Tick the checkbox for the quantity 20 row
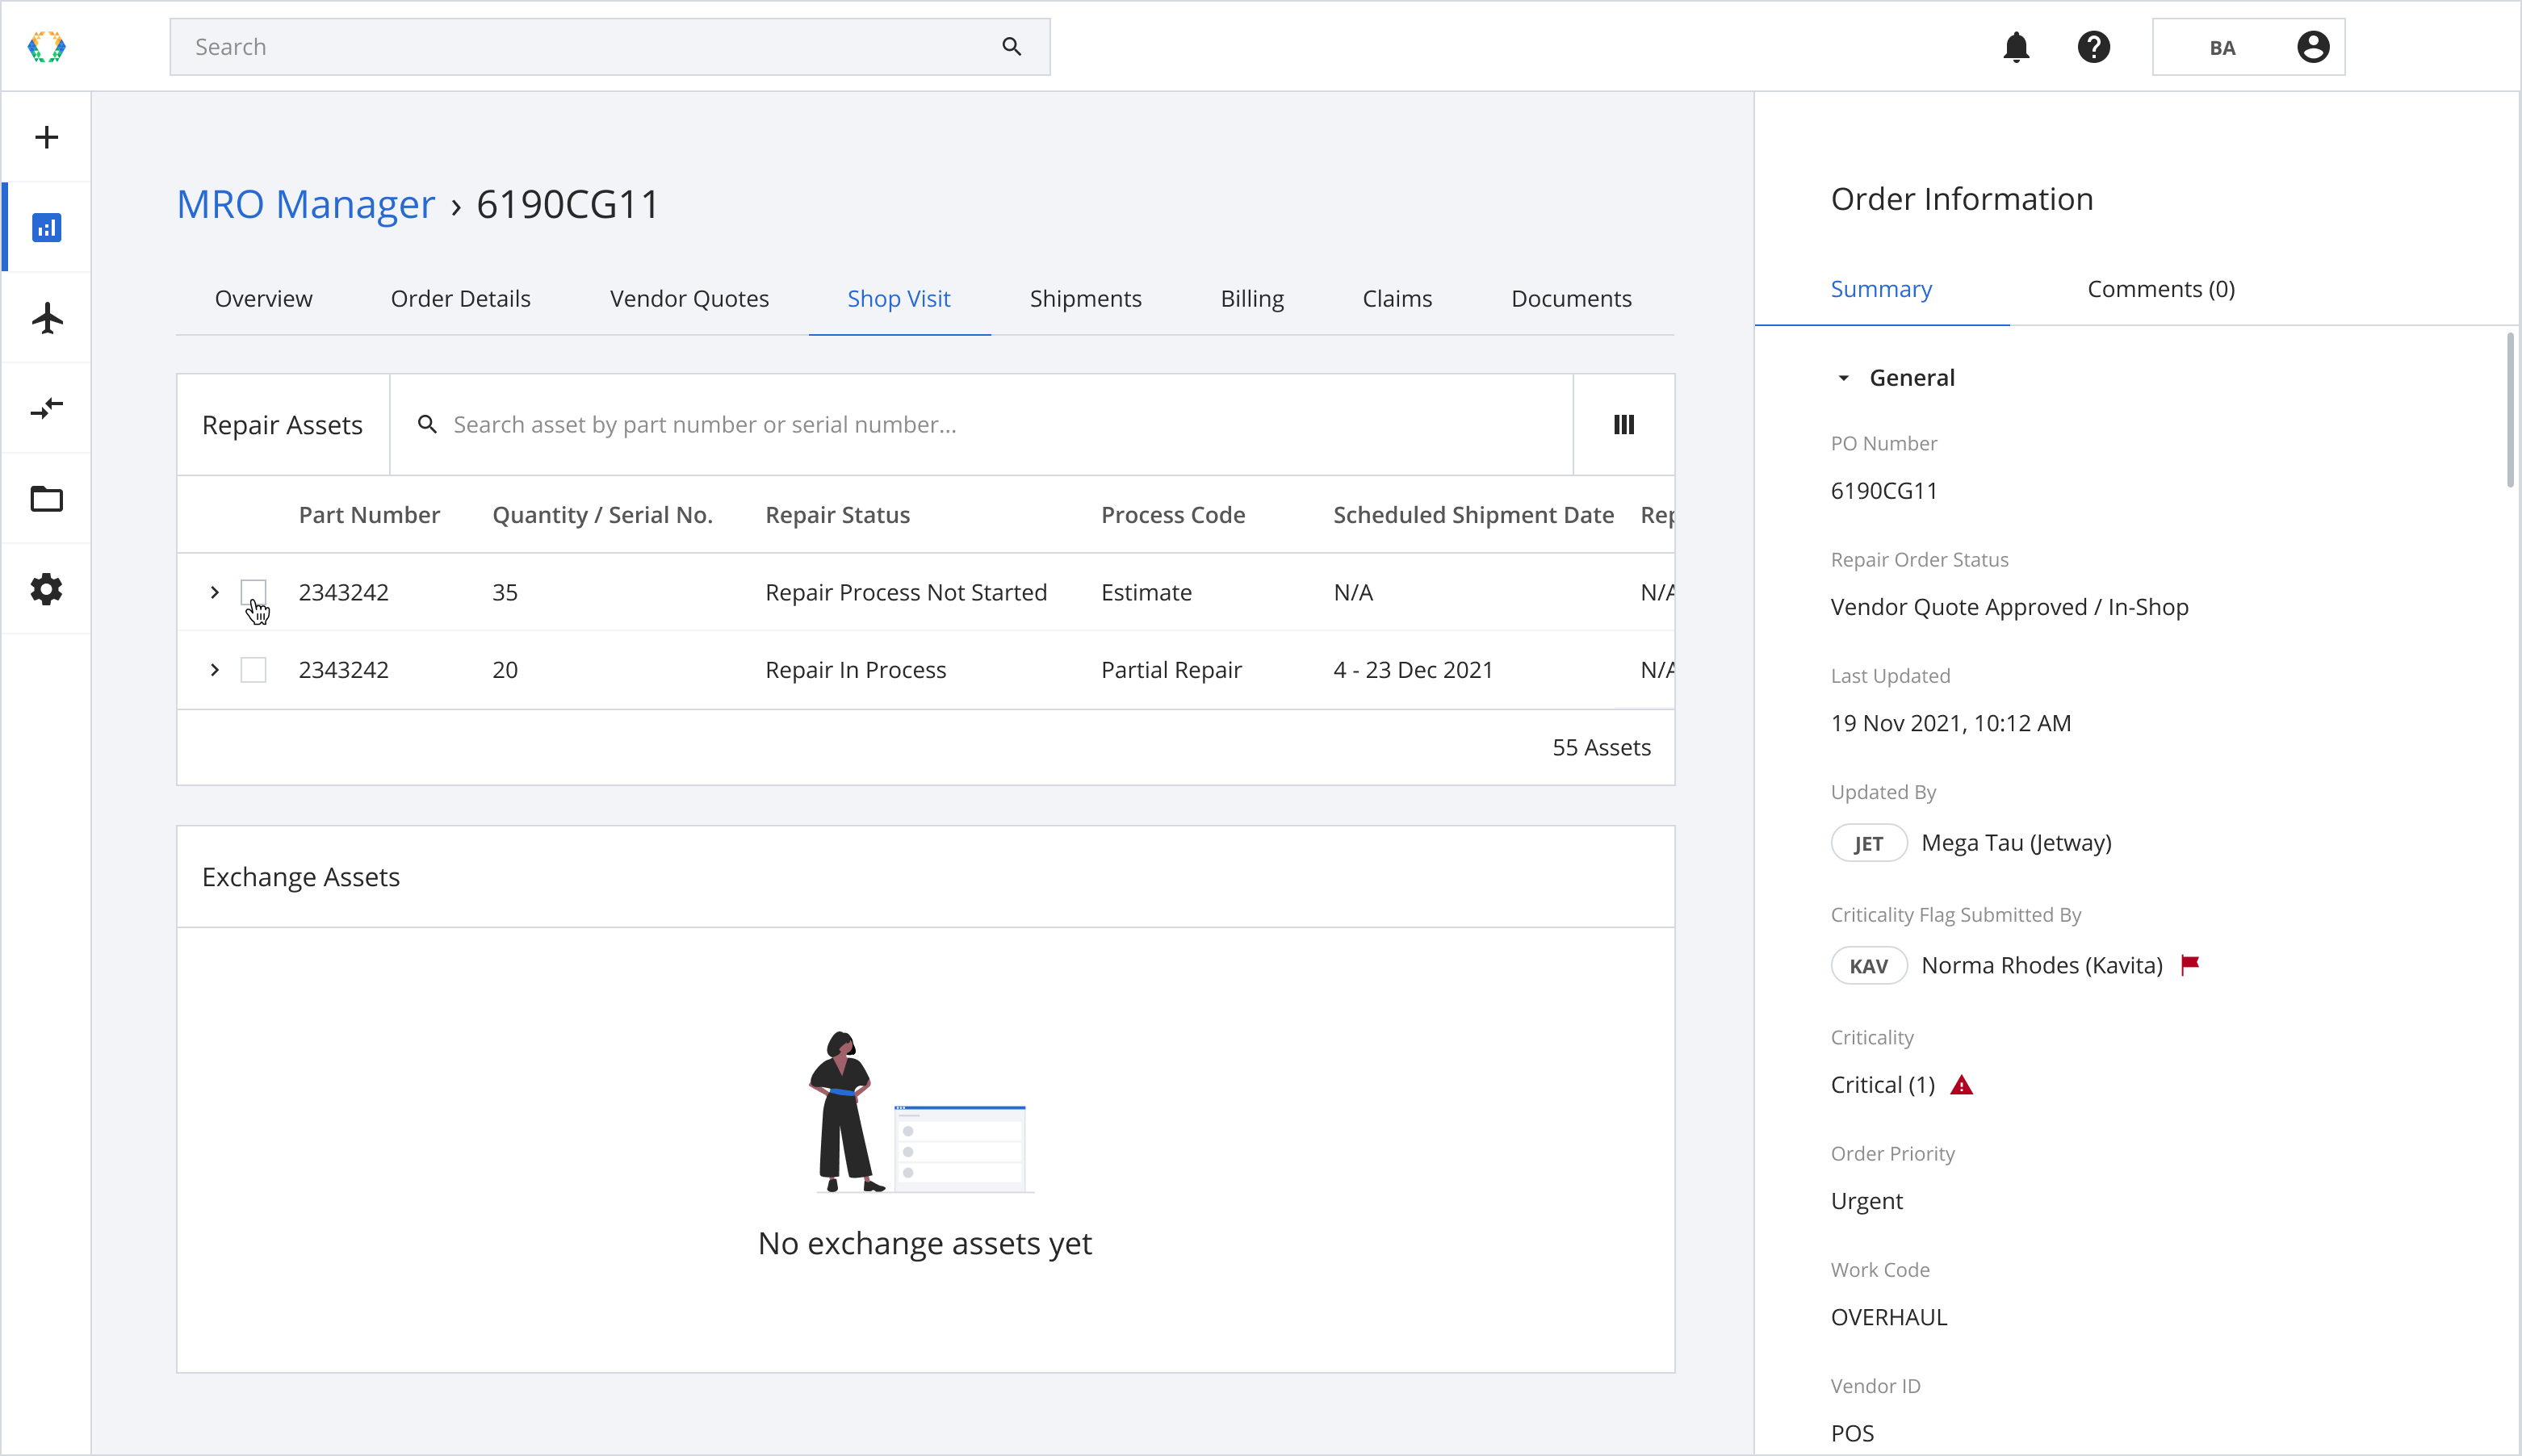Viewport: 2522px width, 1456px height. pyautogui.click(x=253, y=670)
